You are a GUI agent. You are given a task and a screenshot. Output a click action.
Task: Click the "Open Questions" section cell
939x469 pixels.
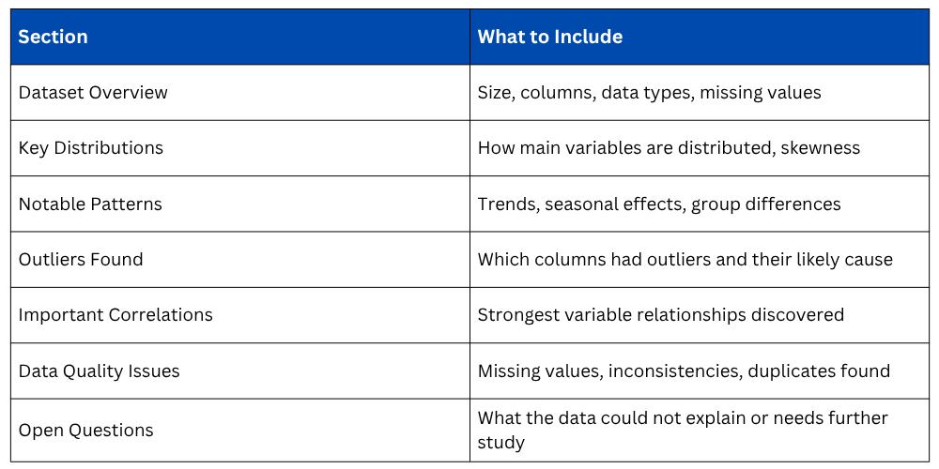tap(85, 430)
